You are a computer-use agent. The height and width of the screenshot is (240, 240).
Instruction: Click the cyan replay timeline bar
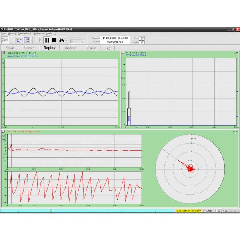click(x=87, y=211)
